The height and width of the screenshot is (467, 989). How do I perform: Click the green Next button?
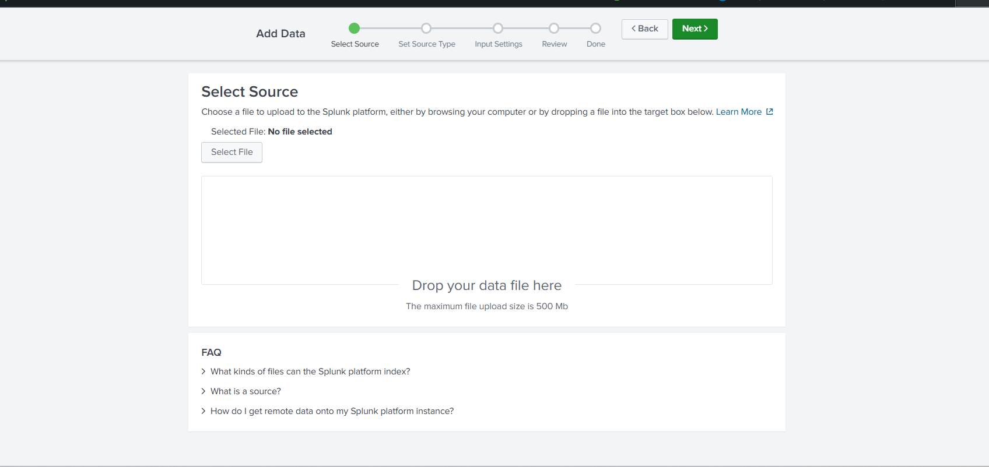pyautogui.click(x=695, y=29)
